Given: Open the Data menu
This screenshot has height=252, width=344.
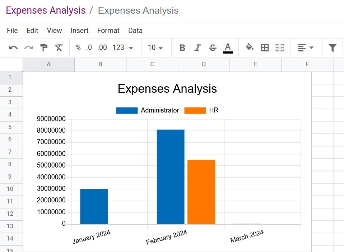Looking at the screenshot, I should point(135,31).
